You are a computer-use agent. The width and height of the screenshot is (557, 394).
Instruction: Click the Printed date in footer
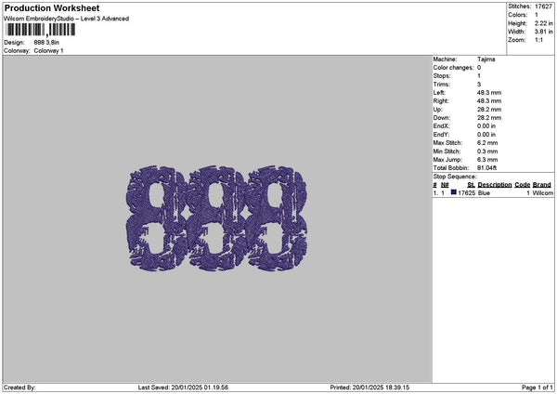coord(369,387)
